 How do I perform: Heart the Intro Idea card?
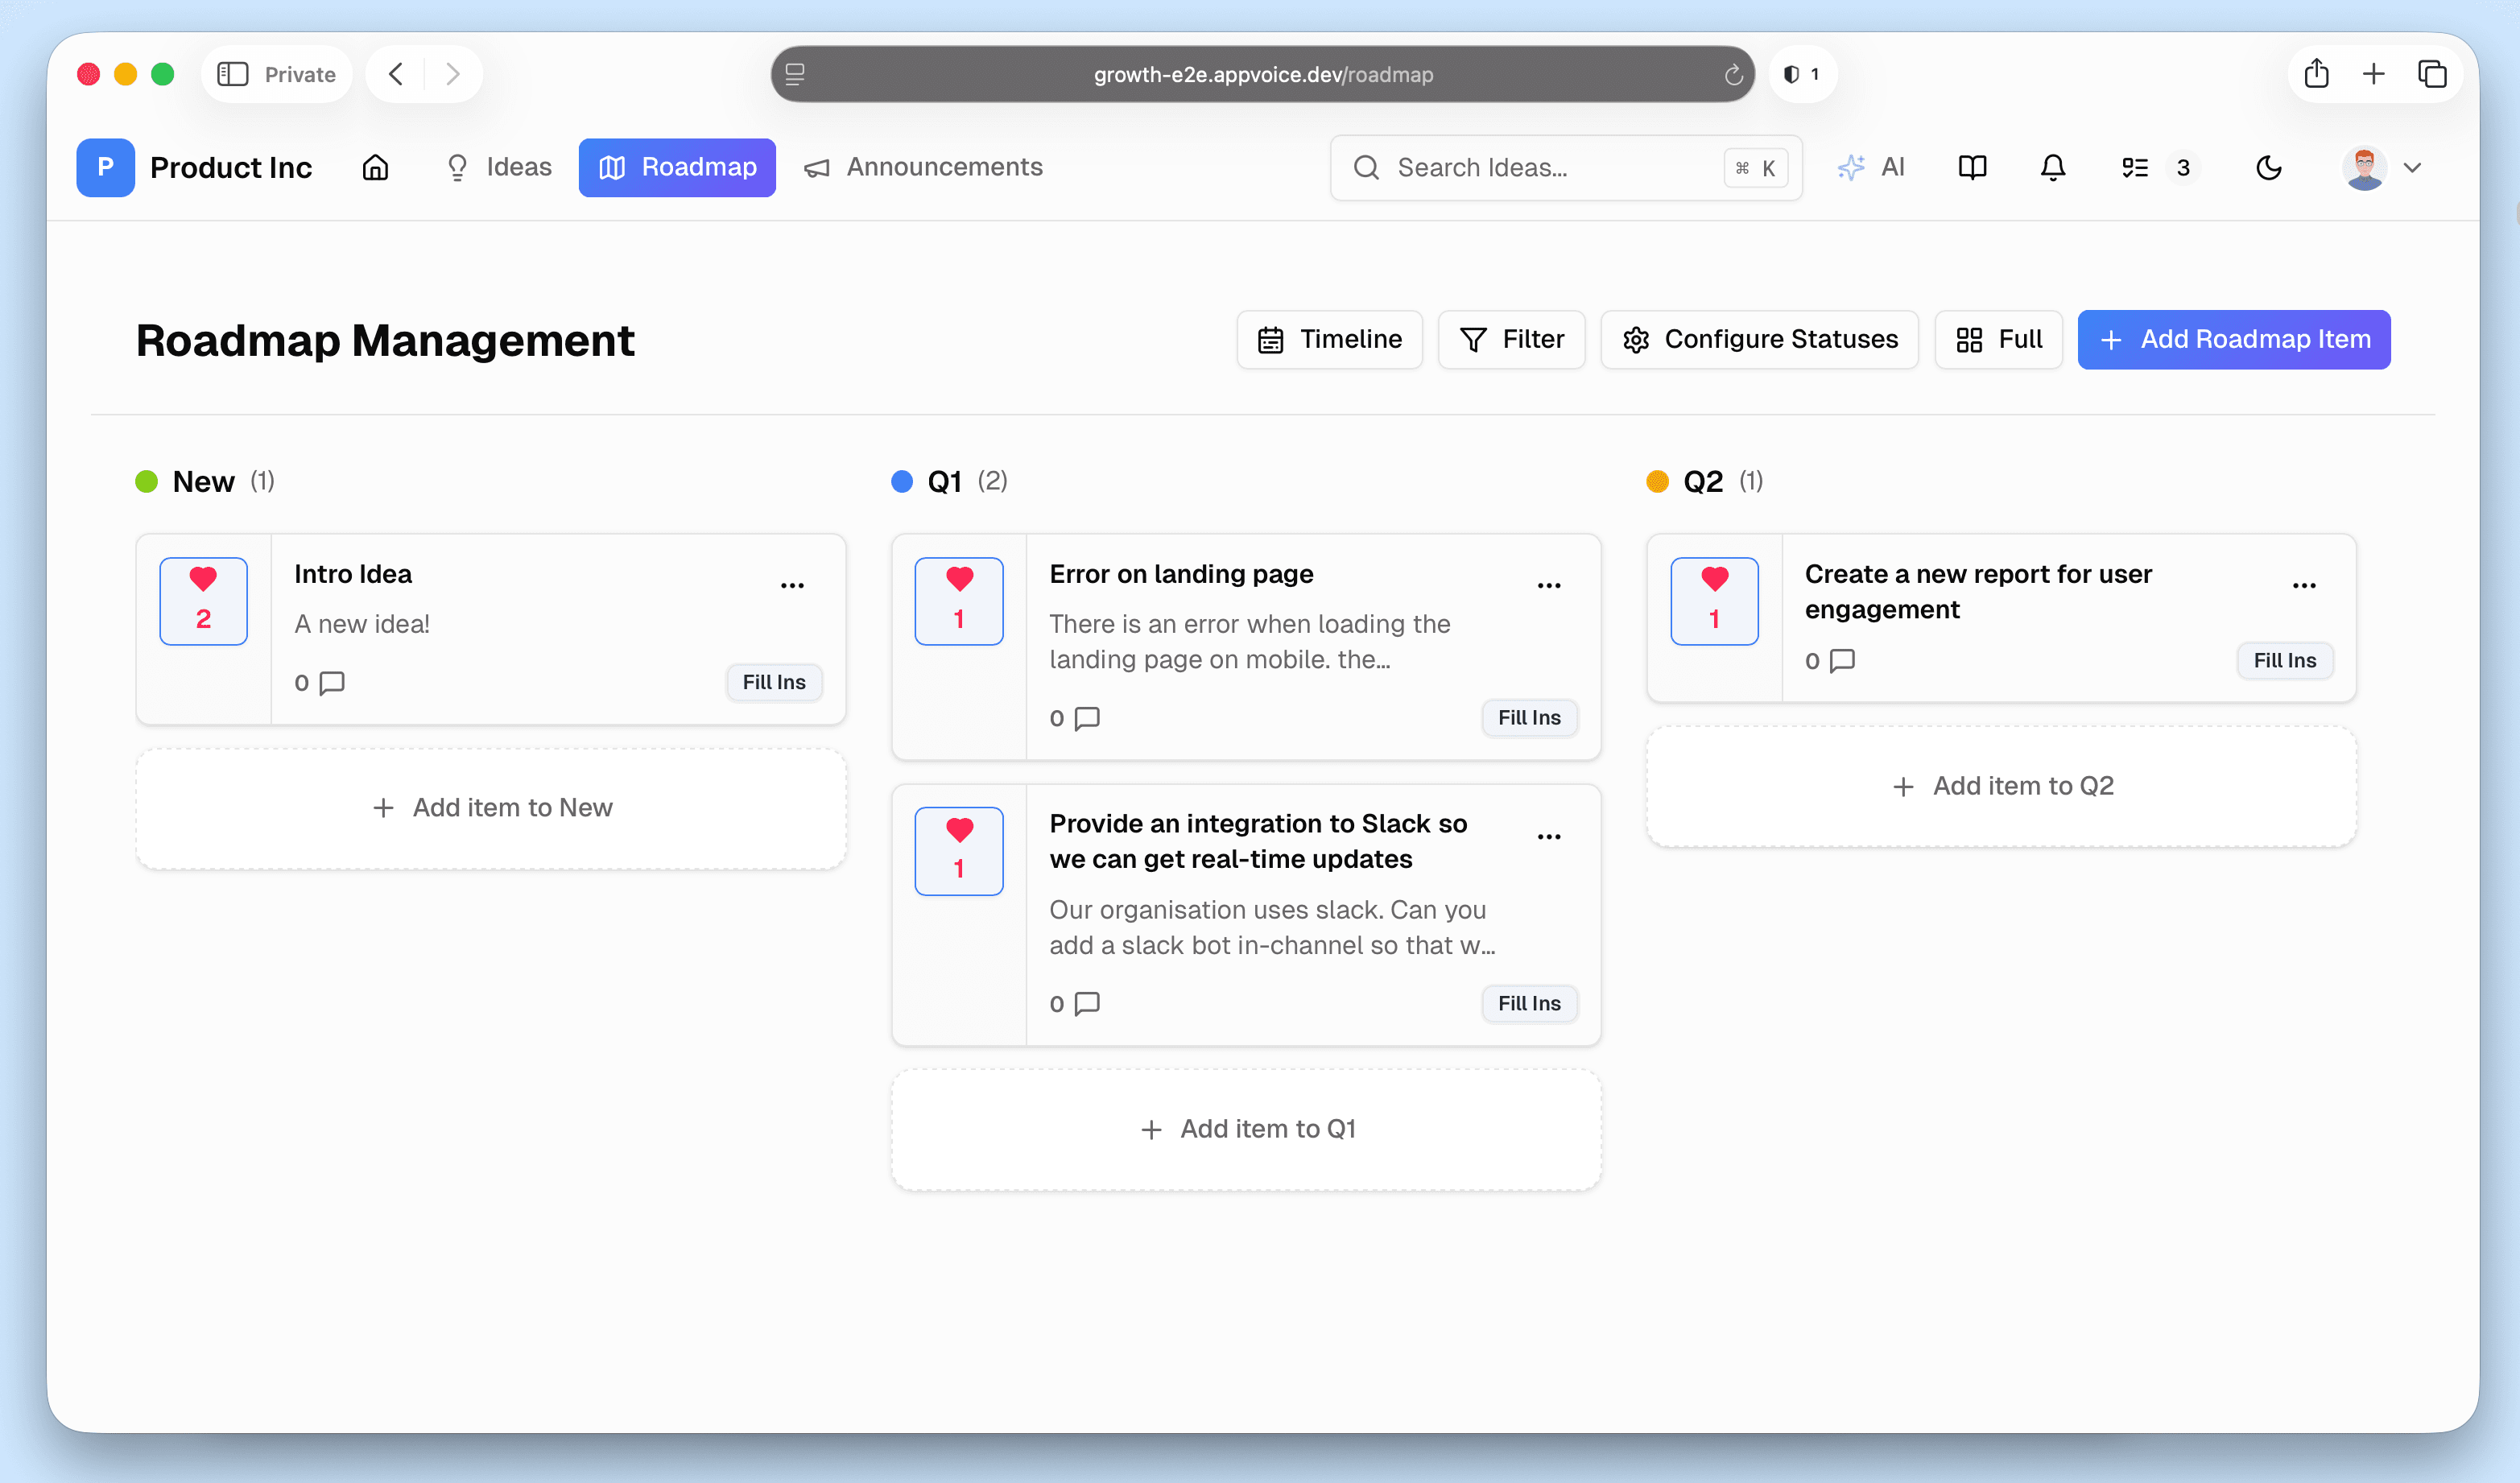pos(203,600)
